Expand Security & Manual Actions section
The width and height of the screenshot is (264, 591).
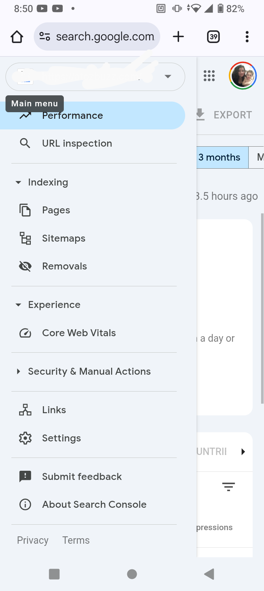pyautogui.click(x=18, y=371)
